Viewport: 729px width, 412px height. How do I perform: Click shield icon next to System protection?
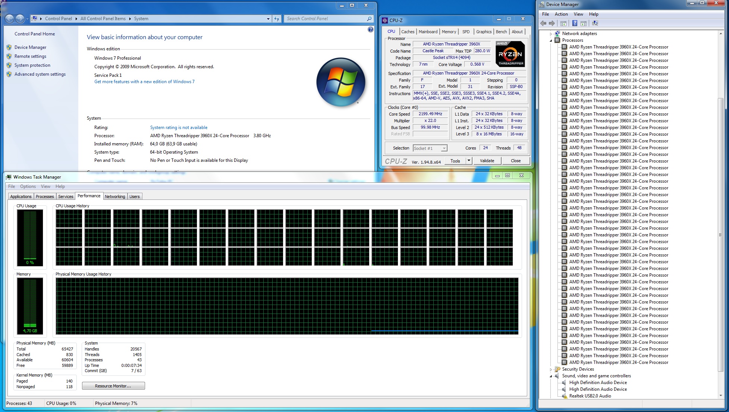click(9, 65)
